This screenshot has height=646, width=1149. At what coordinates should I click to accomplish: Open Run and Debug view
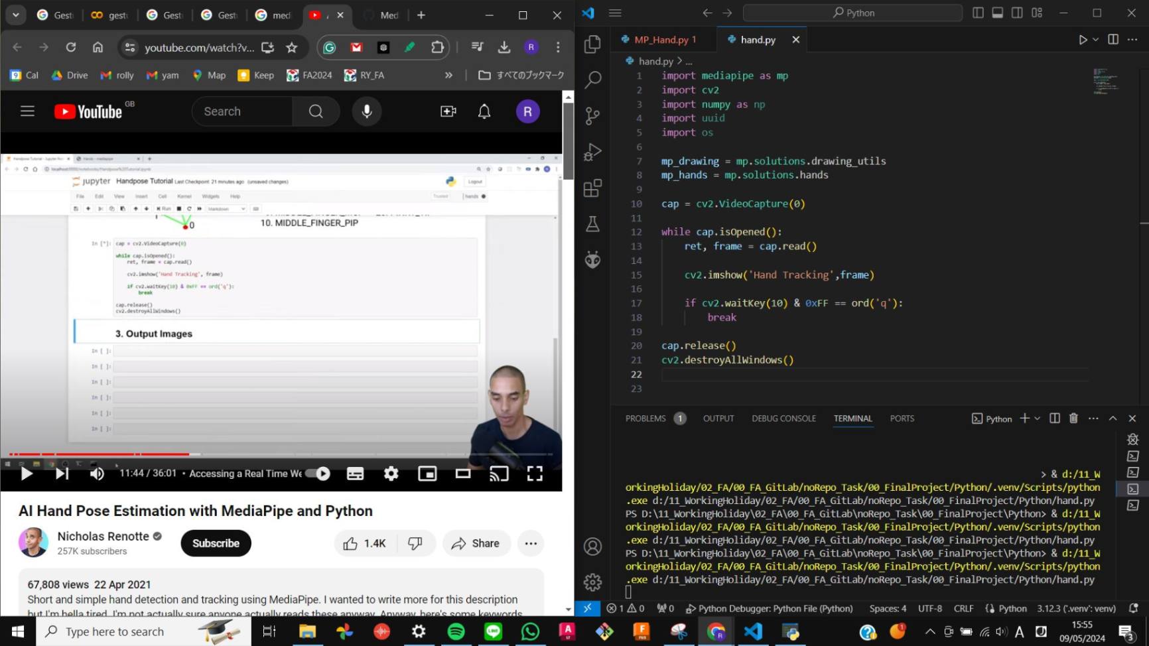(x=592, y=152)
